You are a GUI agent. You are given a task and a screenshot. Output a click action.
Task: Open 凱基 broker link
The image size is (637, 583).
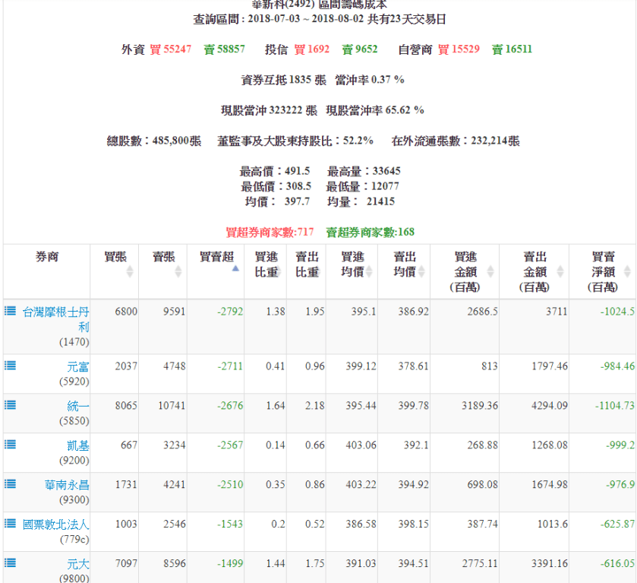point(78,445)
